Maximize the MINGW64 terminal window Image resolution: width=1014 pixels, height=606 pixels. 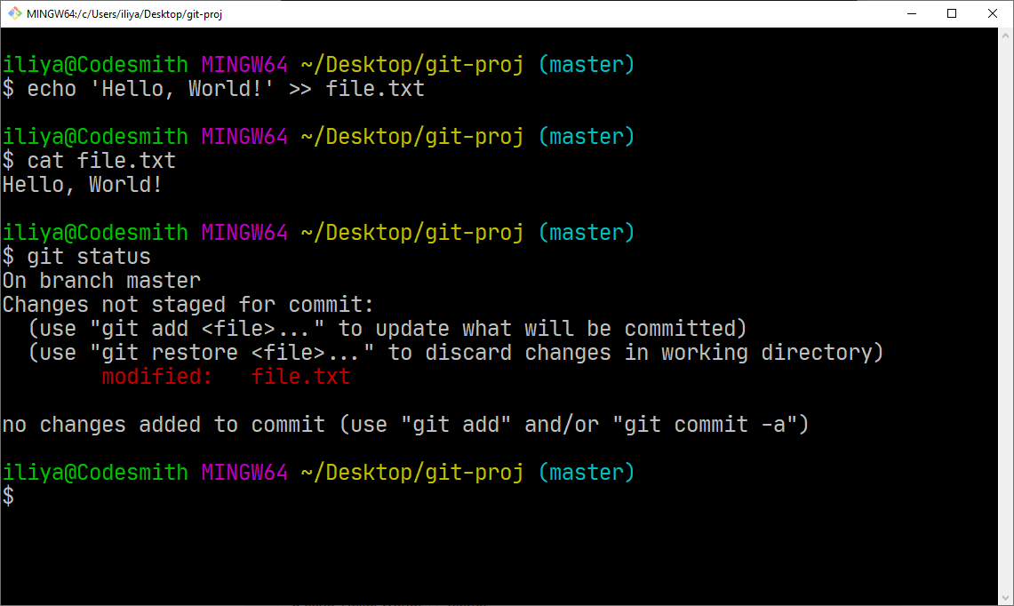[x=952, y=13]
